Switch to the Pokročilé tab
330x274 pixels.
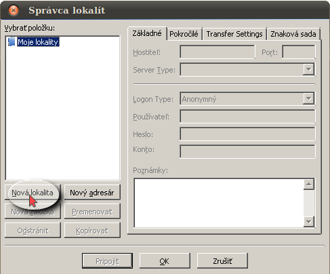point(184,34)
